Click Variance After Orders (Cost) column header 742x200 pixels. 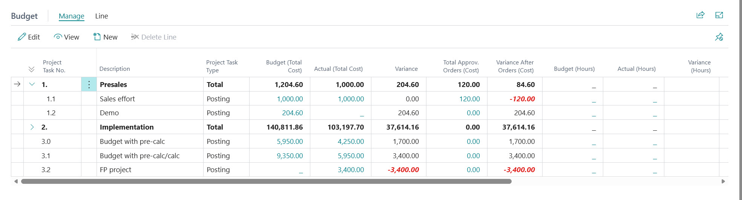click(515, 66)
